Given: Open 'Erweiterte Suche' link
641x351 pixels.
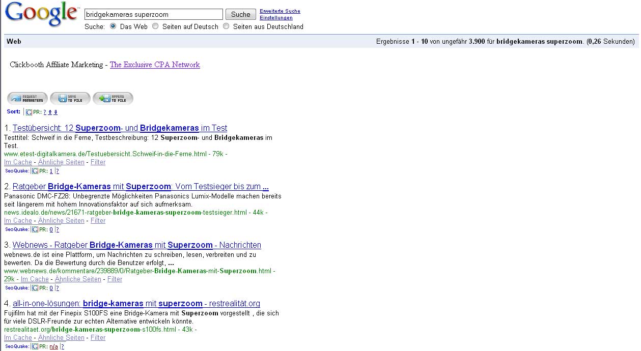Looking at the screenshot, I should coord(280,11).
